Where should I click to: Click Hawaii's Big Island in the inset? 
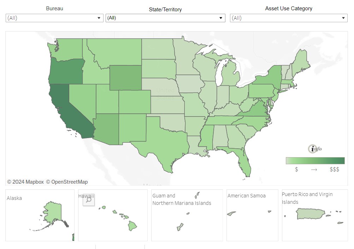tap(132, 226)
